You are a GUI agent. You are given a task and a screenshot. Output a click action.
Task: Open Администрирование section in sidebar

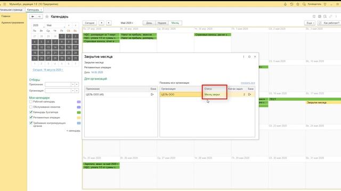pyautogui.click(x=13, y=22)
